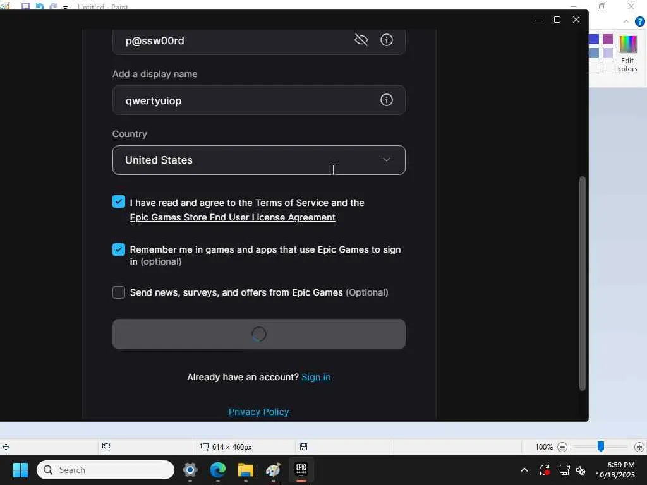The image size is (647, 485).
Task: Click the Epic window vertical scrollbar
Action: (582, 284)
